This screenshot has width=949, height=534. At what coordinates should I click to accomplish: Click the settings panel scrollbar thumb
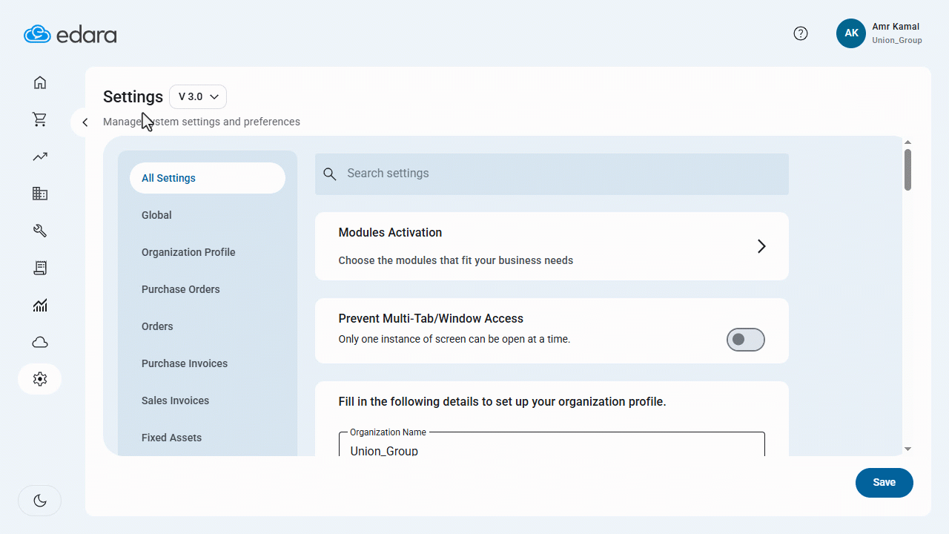click(x=907, y=170)
